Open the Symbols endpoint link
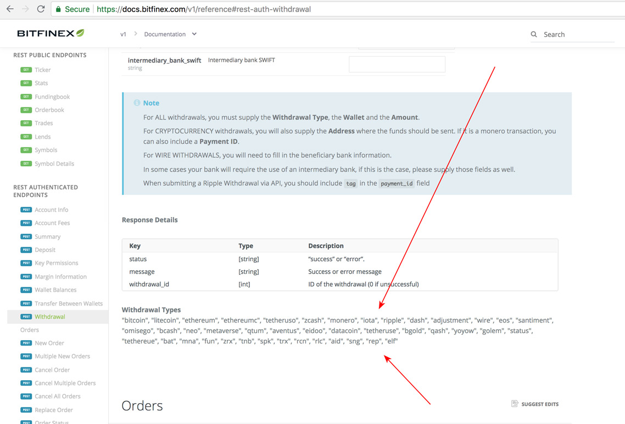 tap(46, 150)
